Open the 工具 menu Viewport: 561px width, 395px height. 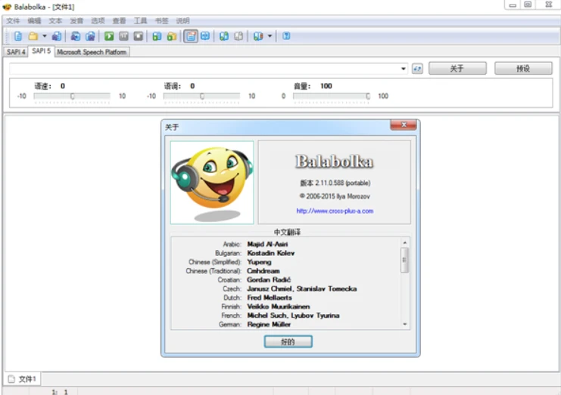(x=141, y=21)
